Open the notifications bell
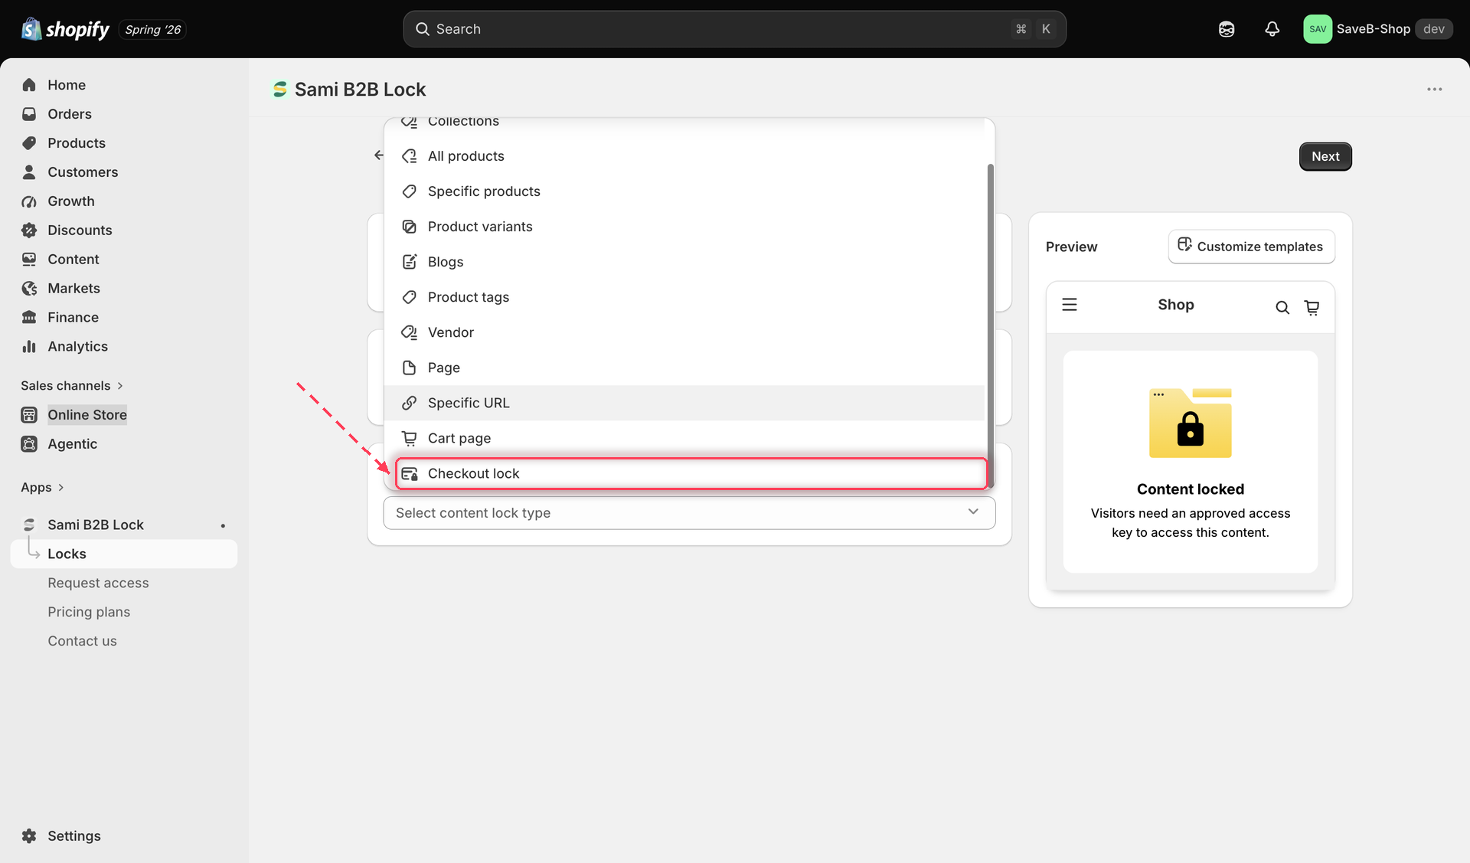 pos(1272,29)
